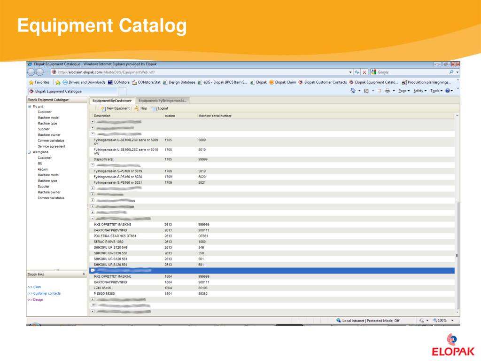
Task: Collapse the My unit tree node
Action: (x=29, y=107)
